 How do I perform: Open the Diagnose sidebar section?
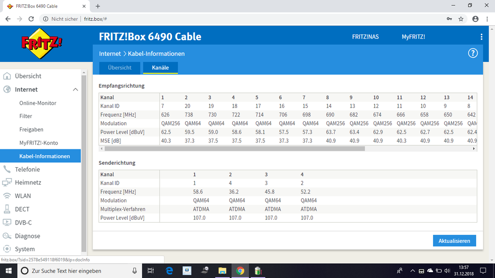click(27, 236)
